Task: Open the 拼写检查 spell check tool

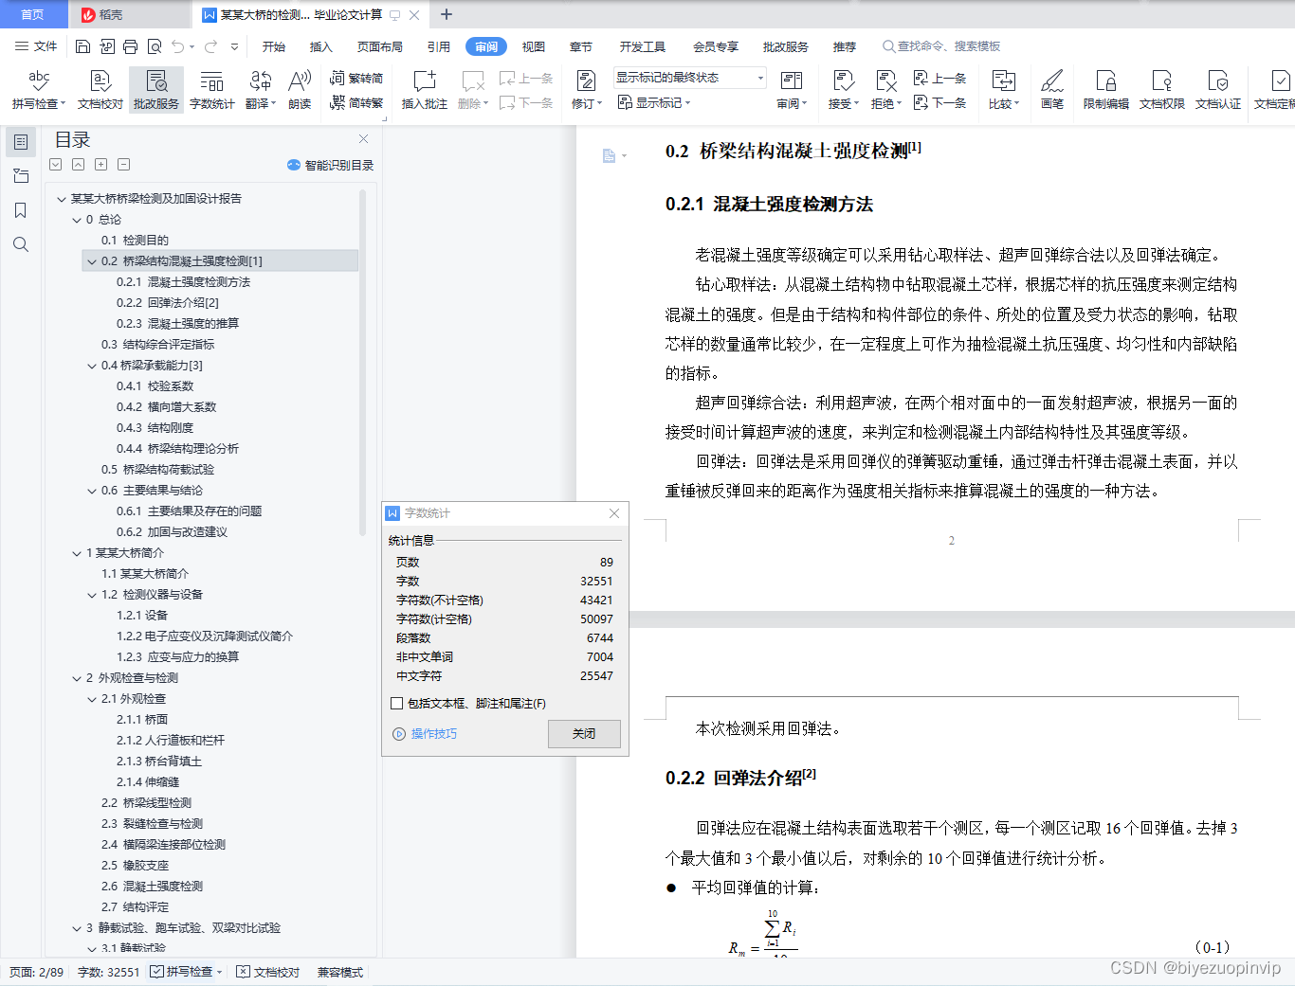Action: [39, 90]
